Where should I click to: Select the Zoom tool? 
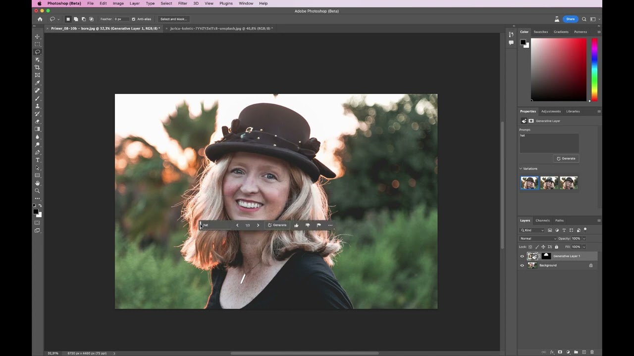tap(37, 191)
